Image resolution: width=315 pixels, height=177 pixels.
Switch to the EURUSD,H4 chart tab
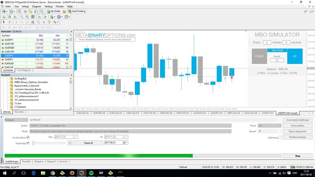[x=83, y=113]
